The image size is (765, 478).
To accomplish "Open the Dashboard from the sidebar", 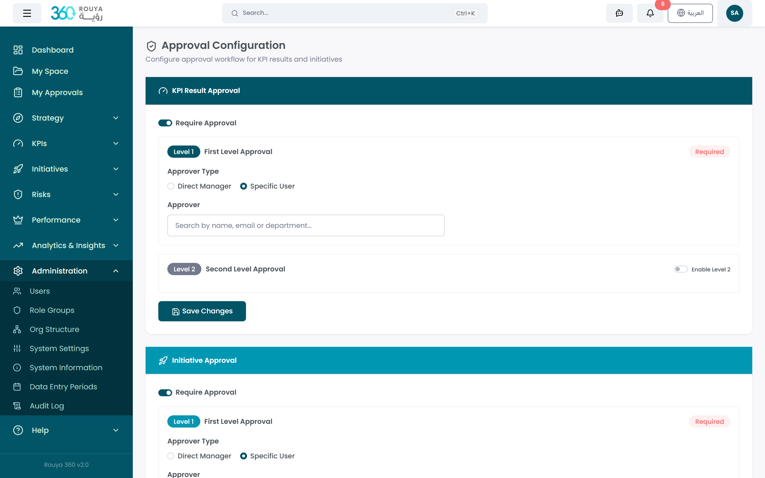I will (53, 50).
